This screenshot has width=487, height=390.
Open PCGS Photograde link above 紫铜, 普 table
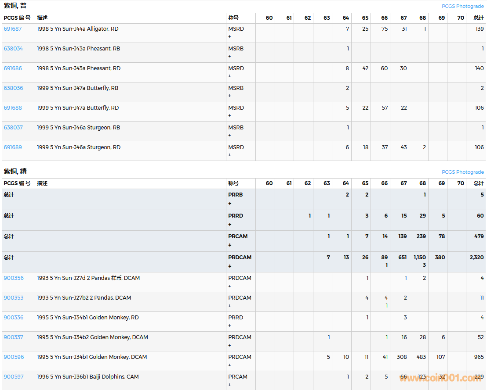pyautogui.click(x=462, y=7)
